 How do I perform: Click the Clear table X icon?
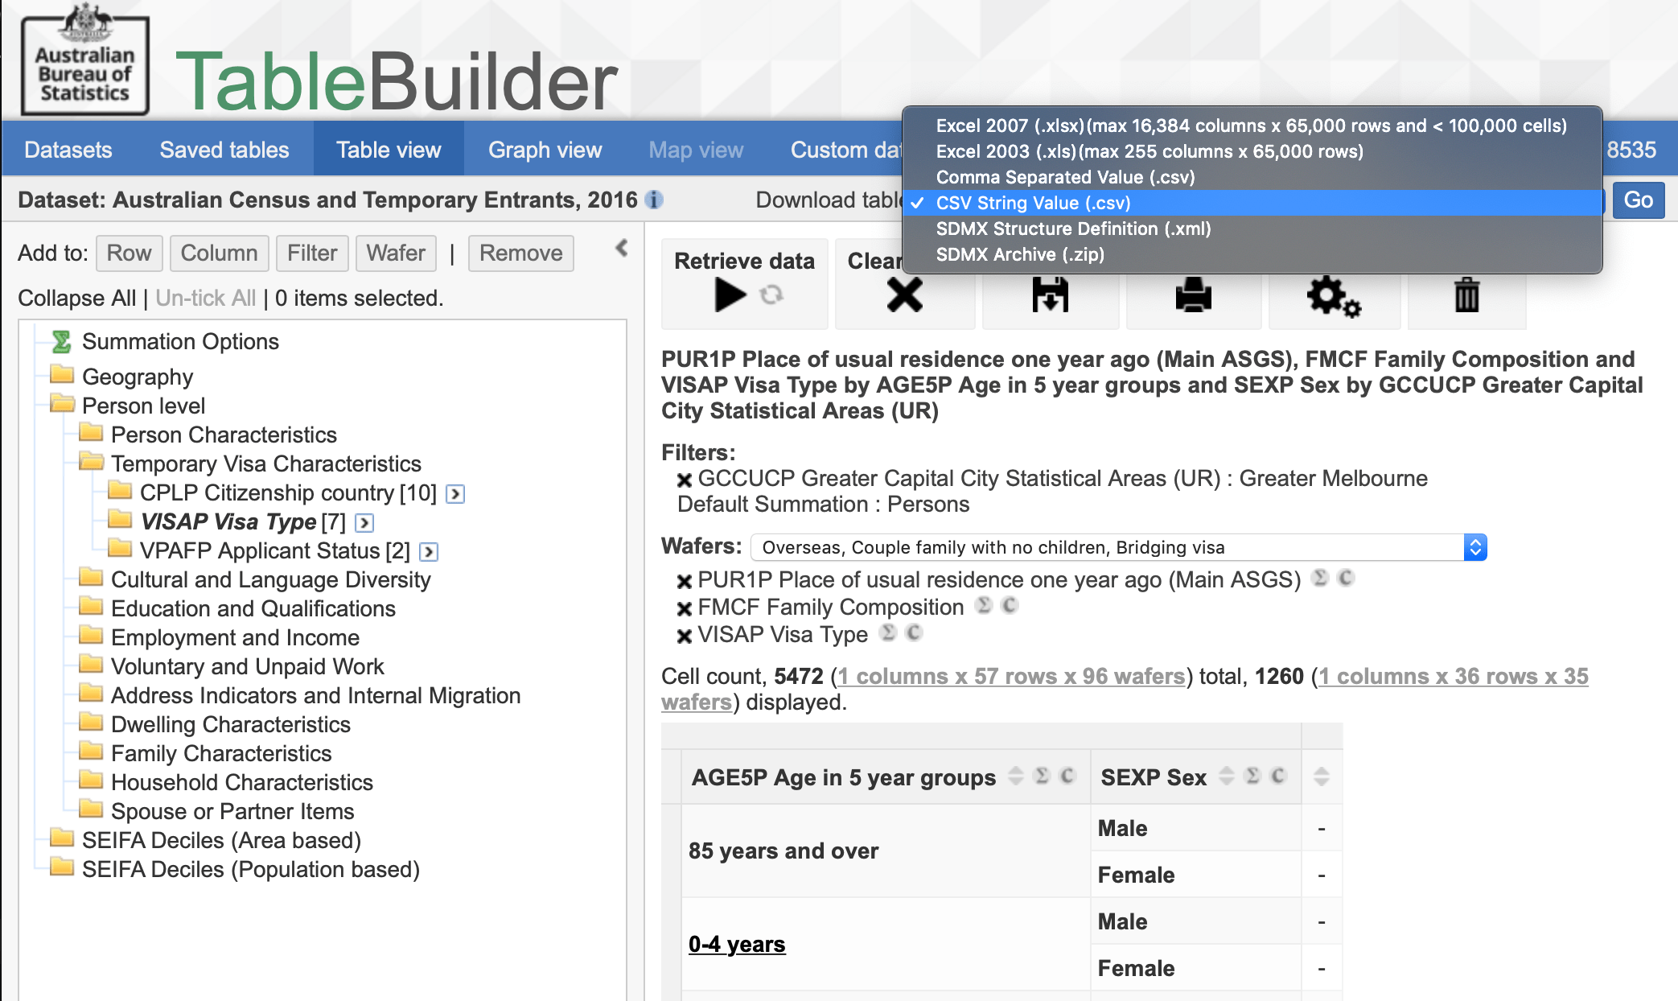pyautogui.click(x=904, y=295)
